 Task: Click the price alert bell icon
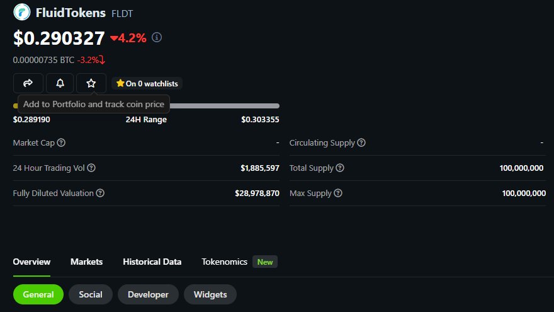[60, 83]
